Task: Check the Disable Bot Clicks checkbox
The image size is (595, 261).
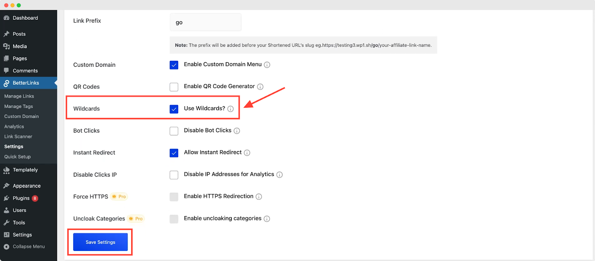Action: pos(174,131)
